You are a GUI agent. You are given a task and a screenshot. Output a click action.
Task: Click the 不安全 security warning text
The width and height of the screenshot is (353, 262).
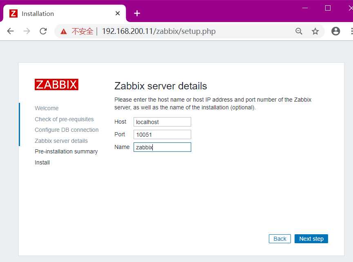tap(83, 31)
